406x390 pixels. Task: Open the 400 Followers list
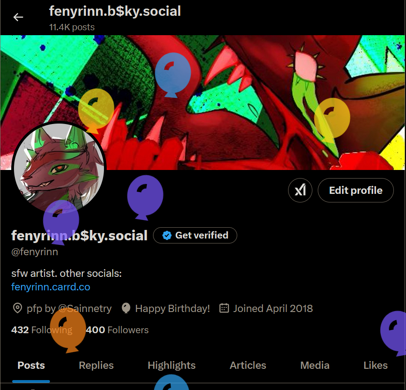117,330
